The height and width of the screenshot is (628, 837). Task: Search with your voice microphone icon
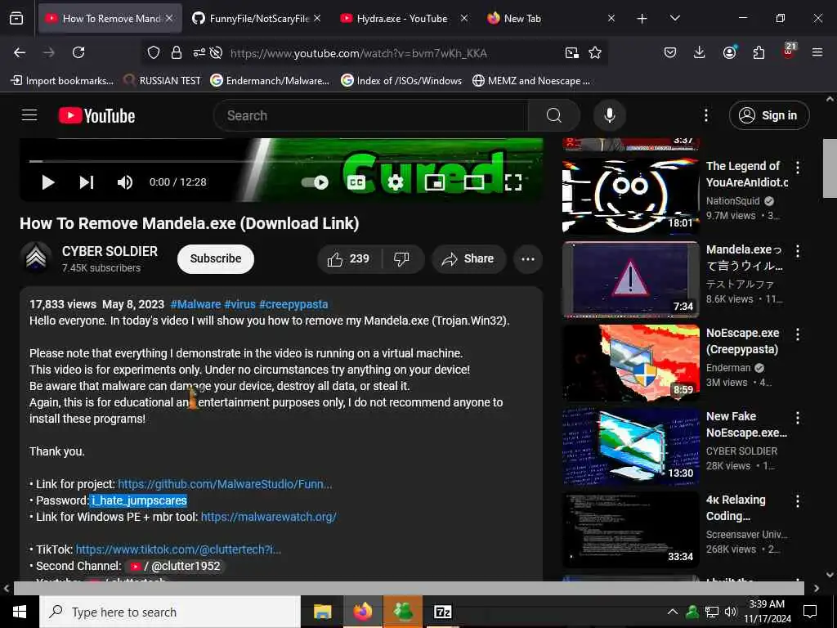coord(609,115)
